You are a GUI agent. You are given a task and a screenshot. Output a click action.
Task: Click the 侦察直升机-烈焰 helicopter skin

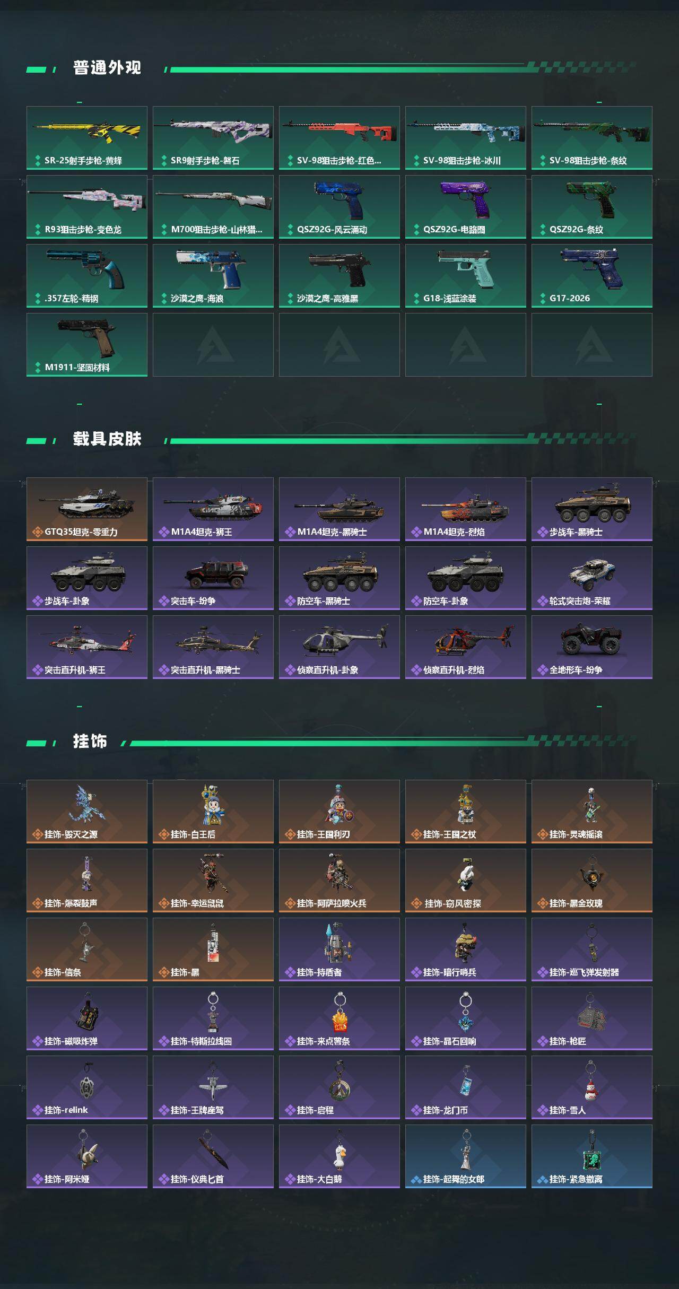[466, 647]
